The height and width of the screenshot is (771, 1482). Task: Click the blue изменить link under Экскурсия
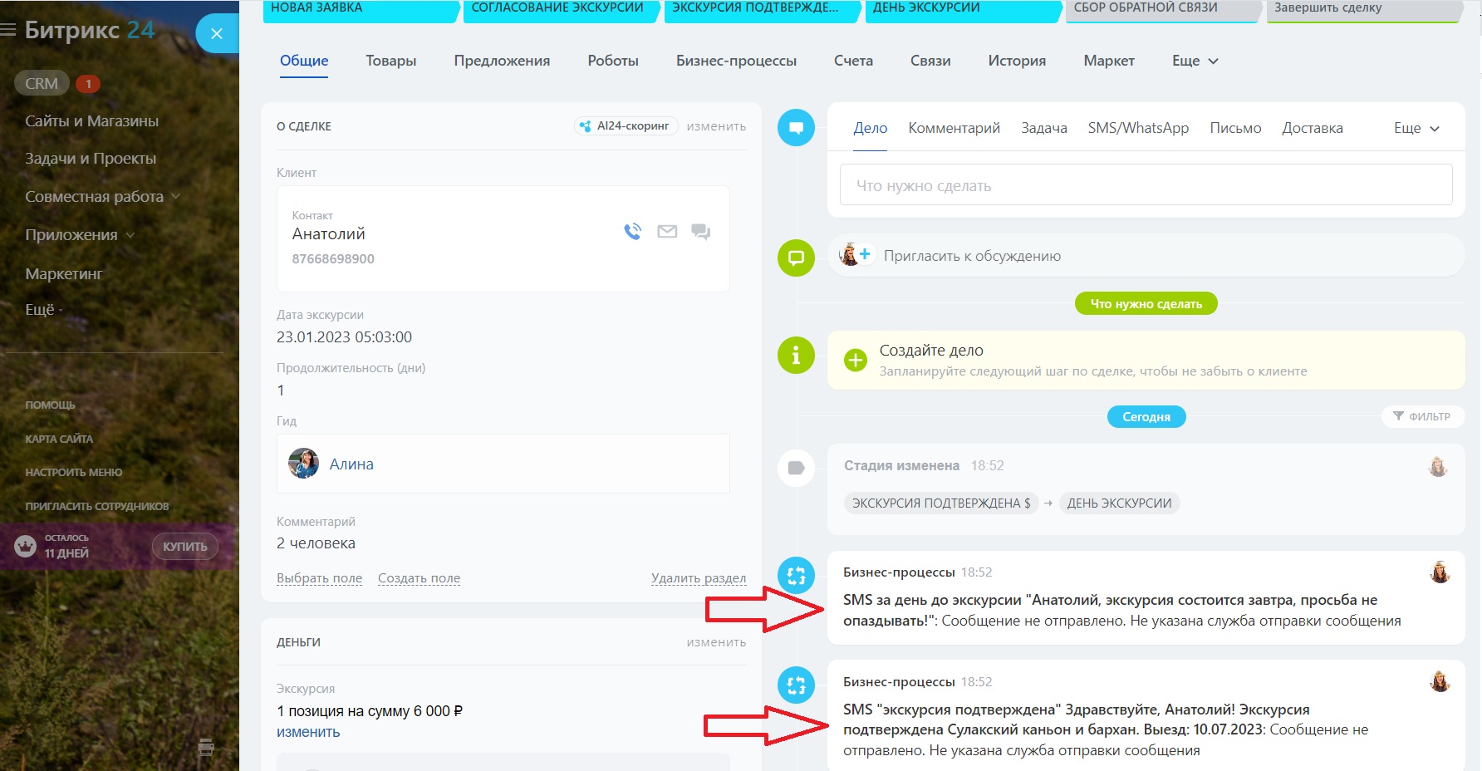pos(308,732)
